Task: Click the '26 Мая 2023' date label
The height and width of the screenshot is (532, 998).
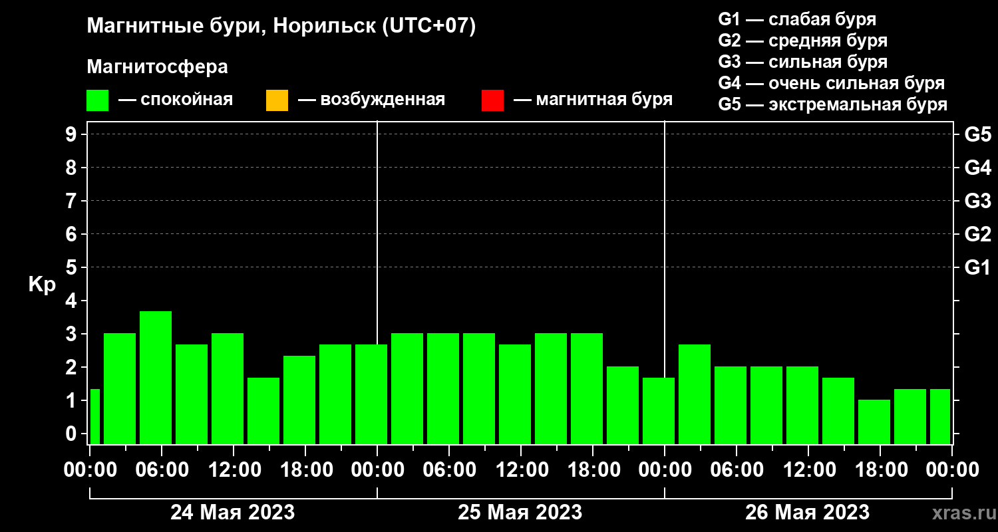Action: point(807,513)
